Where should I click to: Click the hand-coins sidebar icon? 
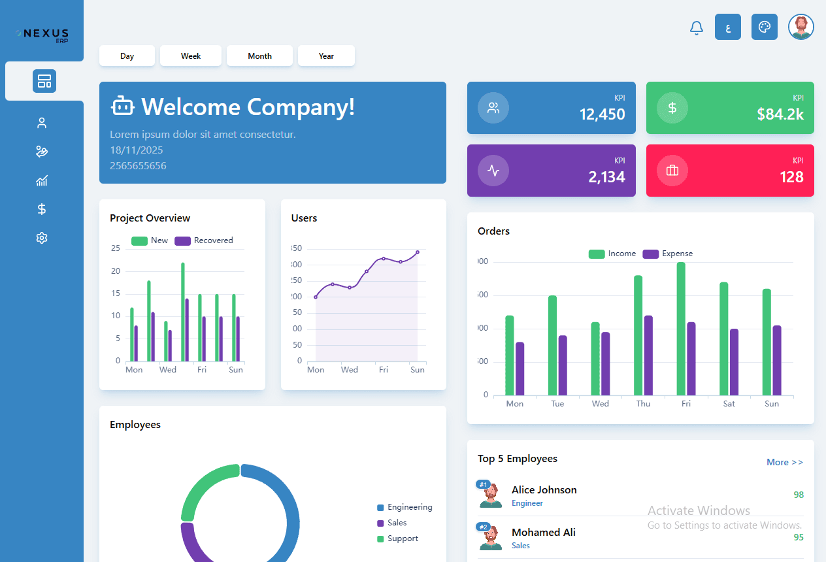tap(42, 152)
